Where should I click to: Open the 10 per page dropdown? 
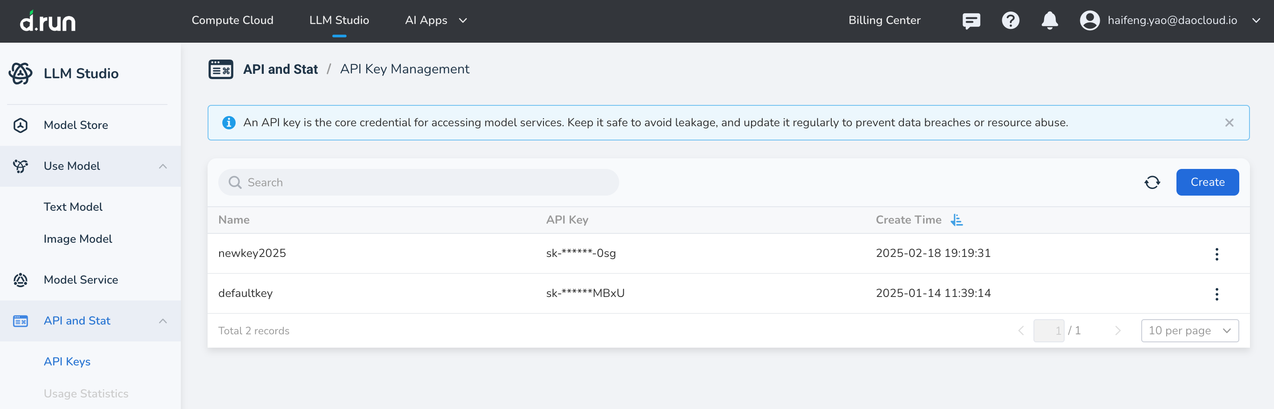pos(1189,331)
